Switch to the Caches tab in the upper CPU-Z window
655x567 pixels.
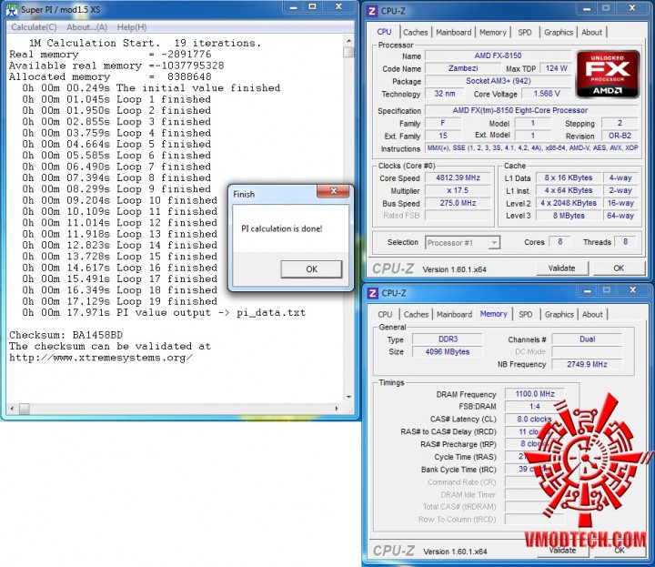[415, 32]
